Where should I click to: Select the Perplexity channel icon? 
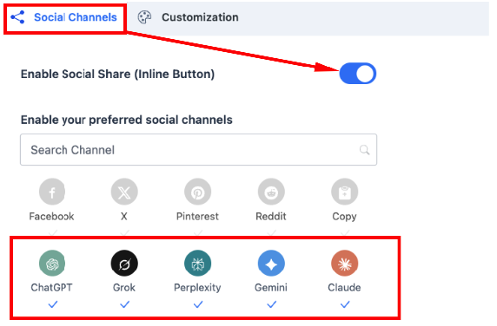click(x=198, y=264)
